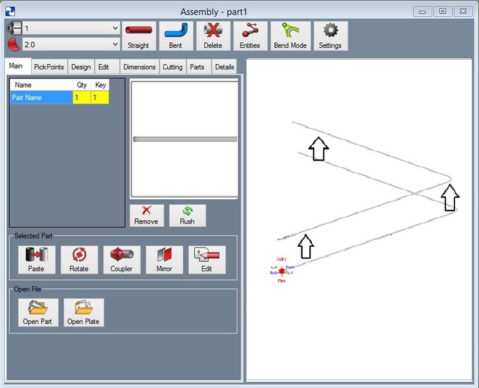Open the Entities tool
This screenshot has width=479, height=388.
tap(250, 36)
